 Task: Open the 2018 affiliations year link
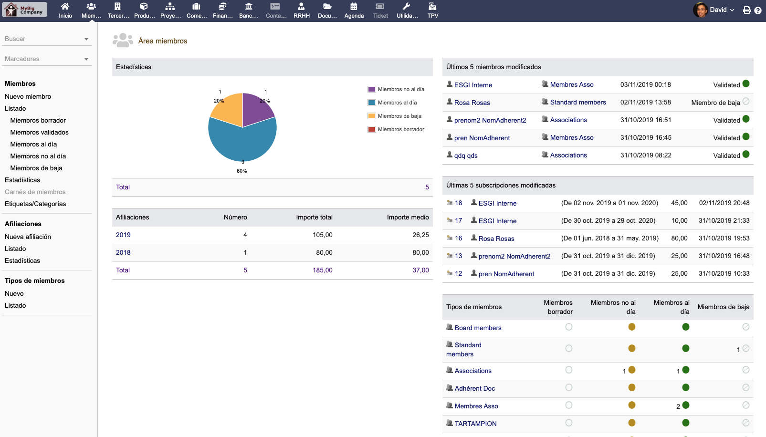point(123,252)
